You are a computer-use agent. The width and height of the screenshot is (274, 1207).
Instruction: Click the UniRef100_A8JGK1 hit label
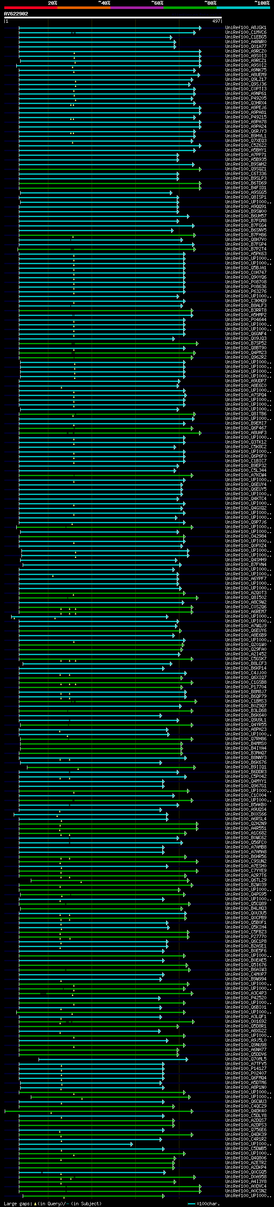245,28
